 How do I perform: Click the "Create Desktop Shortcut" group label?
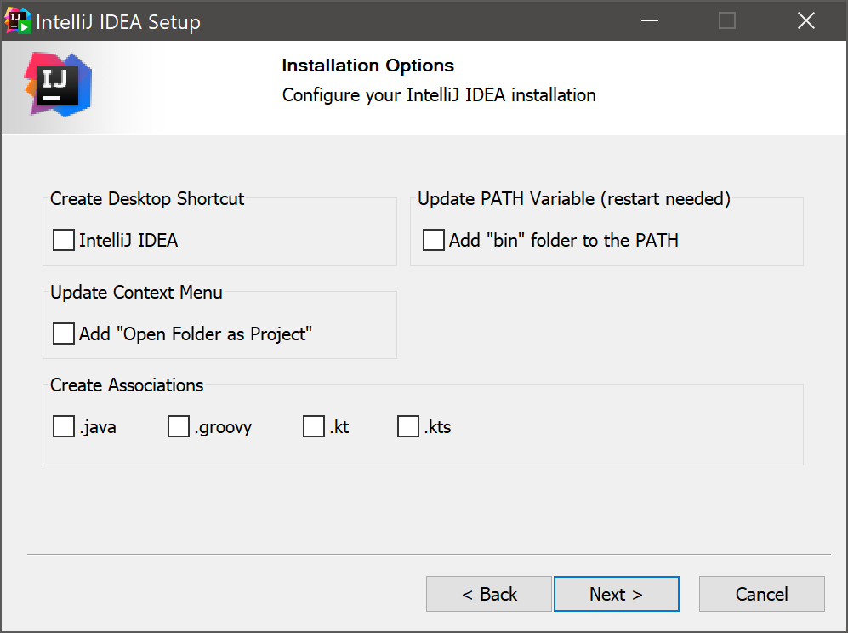(x=147, y=199)
